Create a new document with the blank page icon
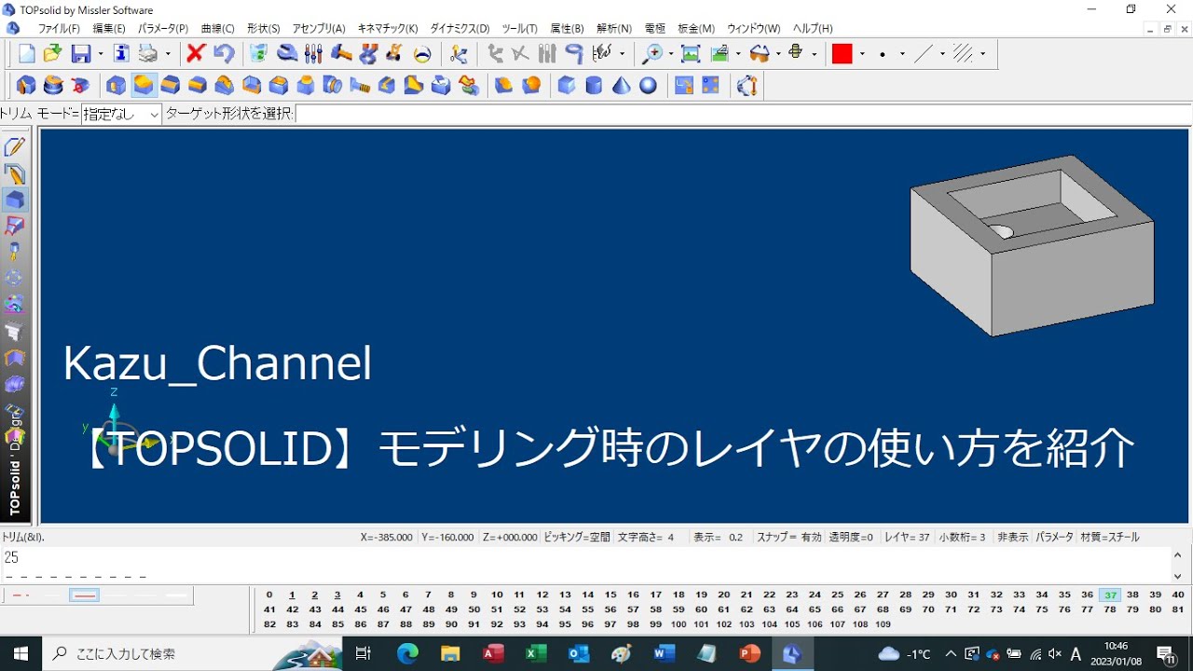Viewport: 1193px width, 671px height. [26, 54]
